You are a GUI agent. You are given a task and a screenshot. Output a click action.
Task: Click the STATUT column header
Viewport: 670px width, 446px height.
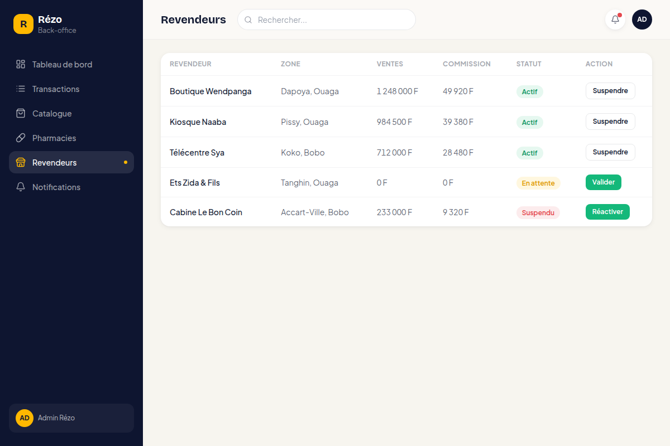(x=529, y=64)
